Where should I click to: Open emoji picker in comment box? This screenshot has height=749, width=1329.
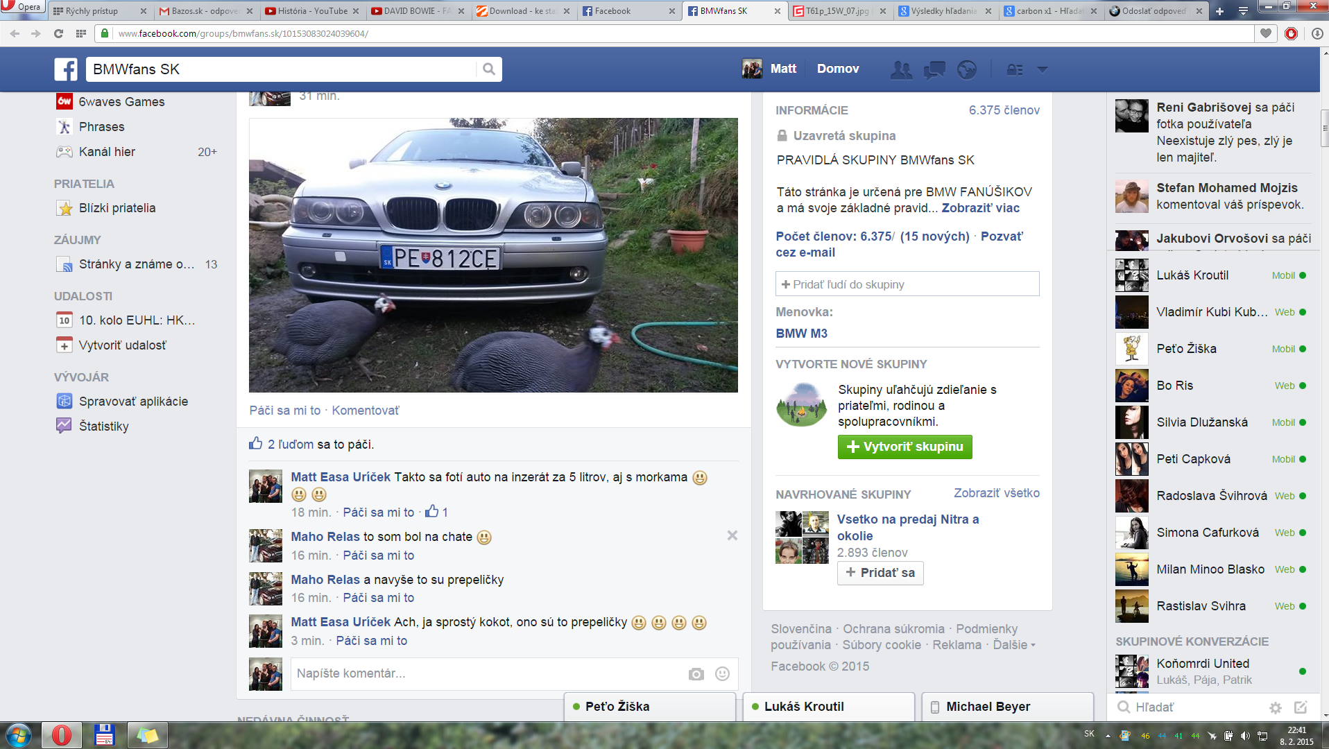coord(722,674)
